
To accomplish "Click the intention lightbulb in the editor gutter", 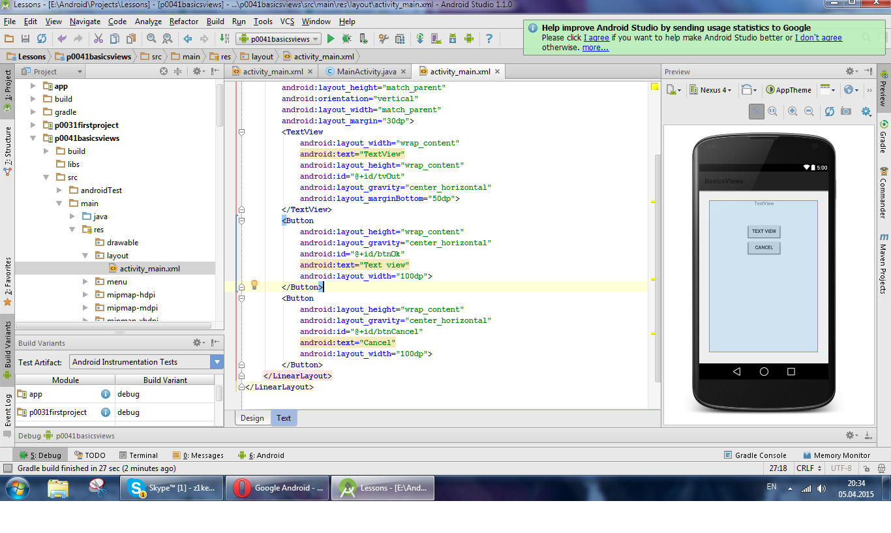I will pyautogui.click(x=255, y=284).
